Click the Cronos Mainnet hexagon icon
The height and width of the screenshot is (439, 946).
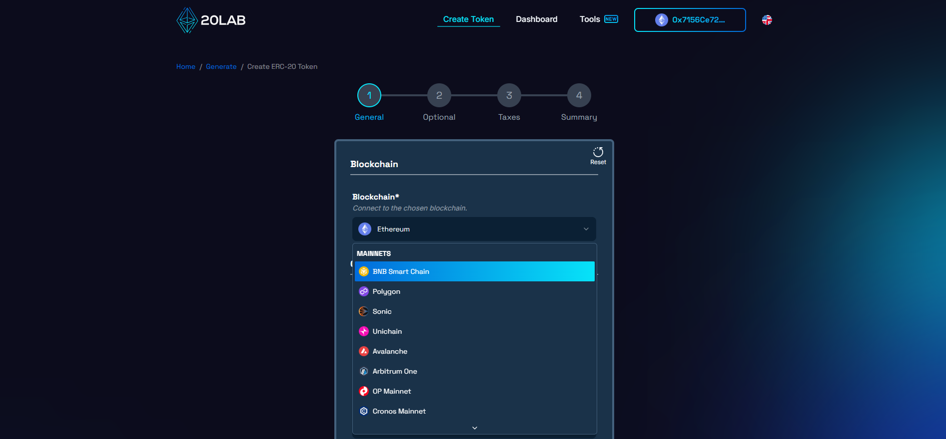coord(364,411)
